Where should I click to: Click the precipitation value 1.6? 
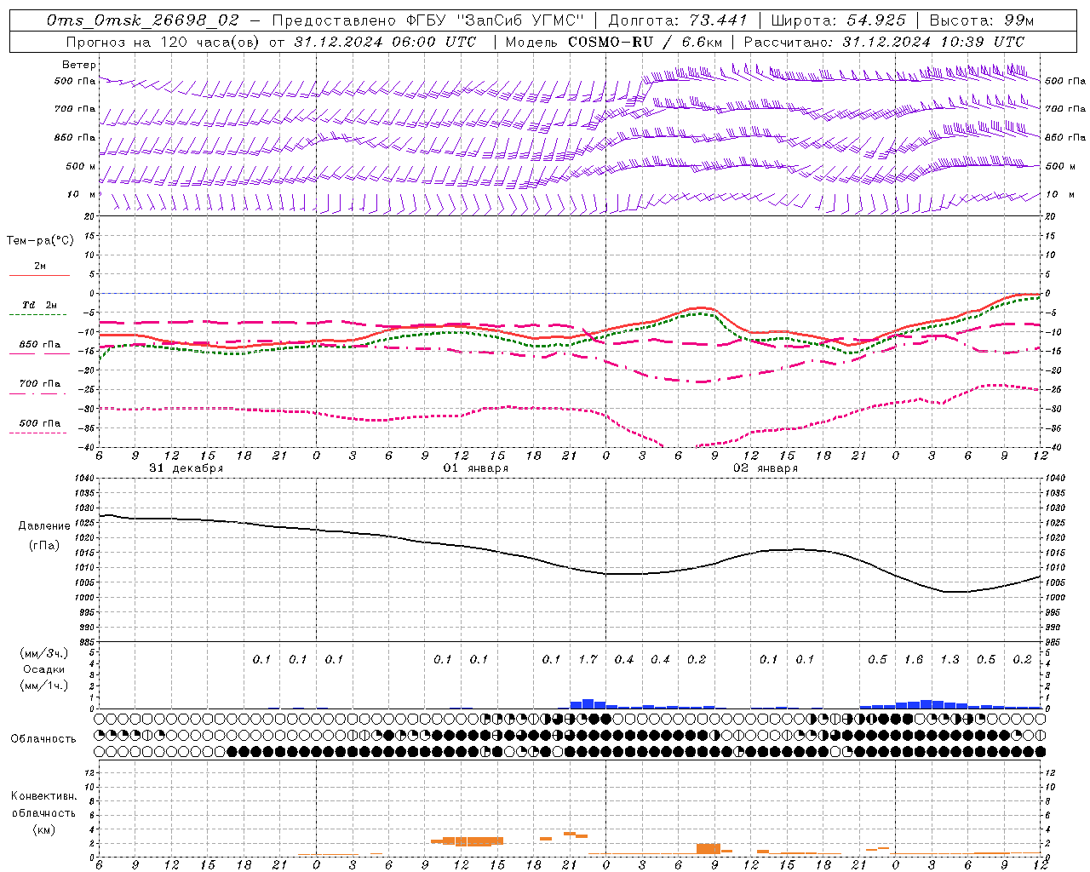point(914,659)
